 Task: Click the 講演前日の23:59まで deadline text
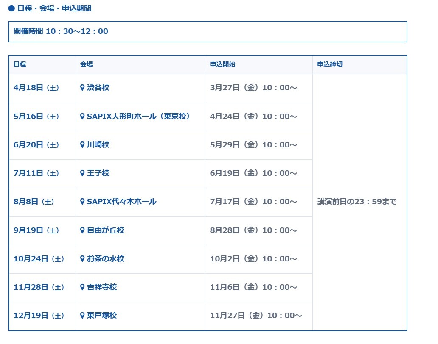pos(357,202)
